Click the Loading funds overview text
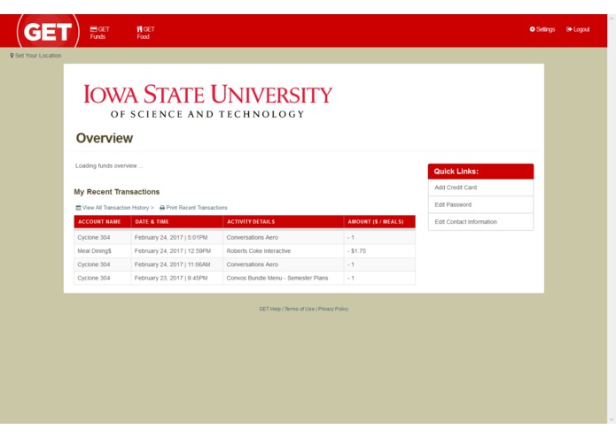The image size is (616, 437). (x=109, y=166)
